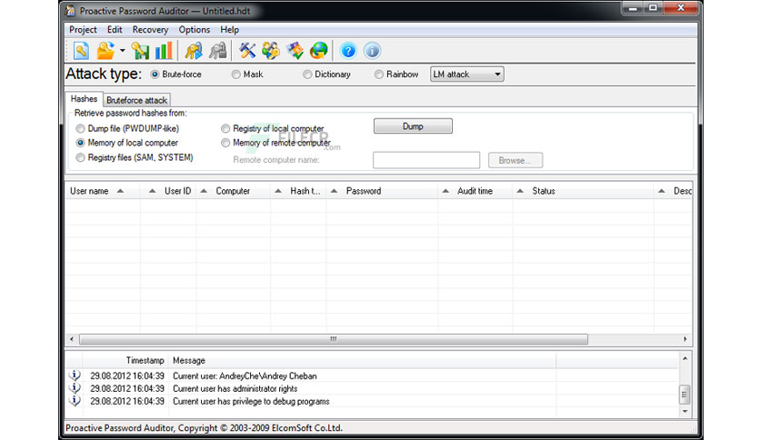Open help via blue question mark icon

tap(348, 51)
